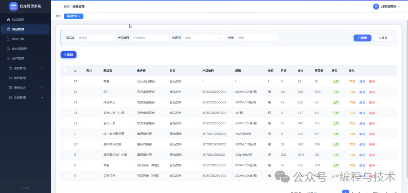Expand the 报表统计 submenu
The width and height of the screenshot is (408, 193).
pyautogui.click(x=26, y=88)
